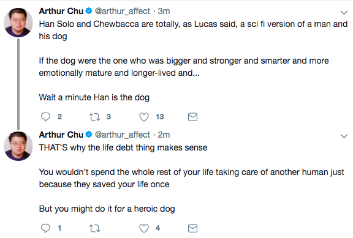
Task: Click verified badge beside first Arthur Chu
Action: [89, 11]
